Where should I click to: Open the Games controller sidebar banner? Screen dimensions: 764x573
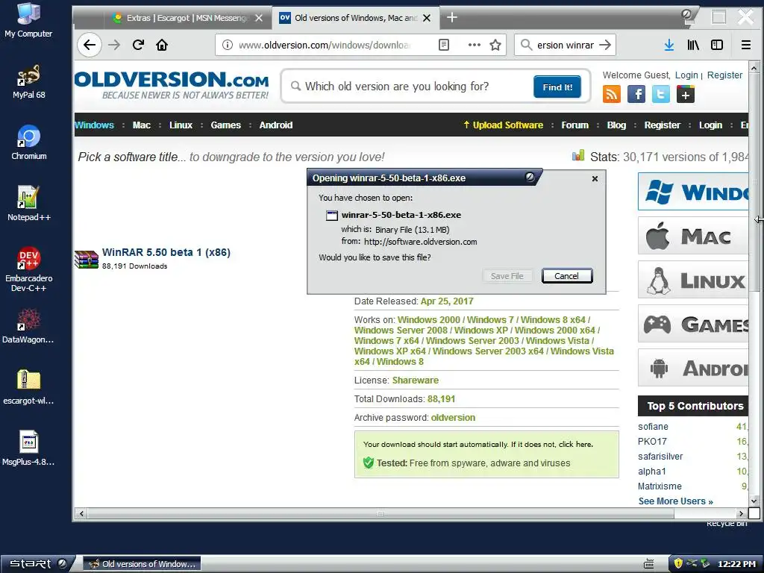[693, 324]
